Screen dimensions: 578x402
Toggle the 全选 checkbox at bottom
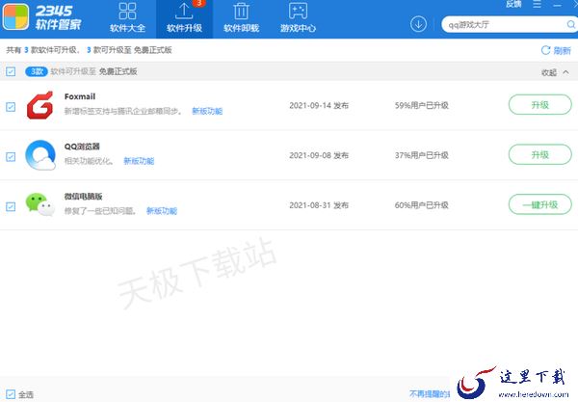[x=11, y=394]
